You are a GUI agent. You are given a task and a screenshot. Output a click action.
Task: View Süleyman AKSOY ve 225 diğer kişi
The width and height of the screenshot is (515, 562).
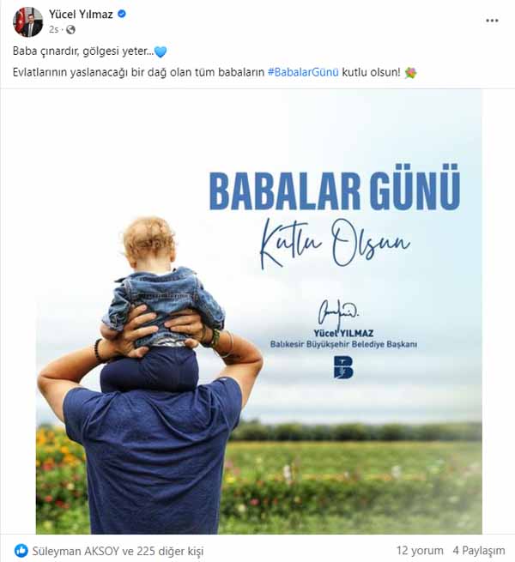coord(118,551)
